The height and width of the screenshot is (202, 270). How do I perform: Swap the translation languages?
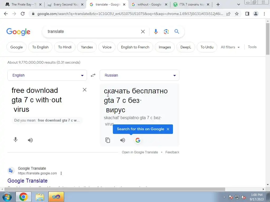click(x=93, y=75)
